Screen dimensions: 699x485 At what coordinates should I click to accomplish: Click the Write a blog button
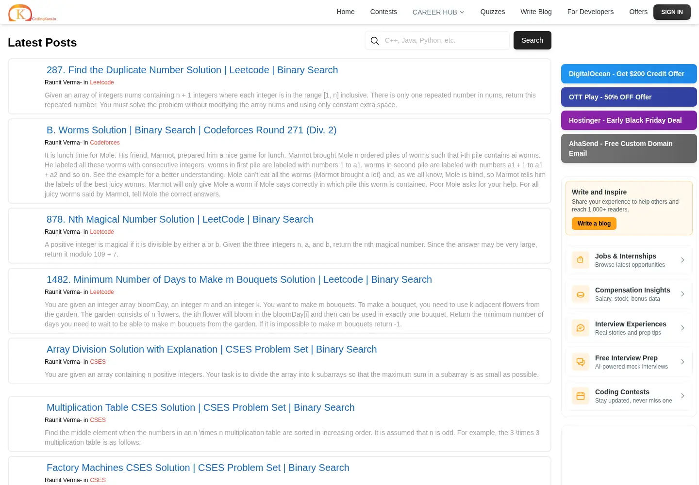[594, 224]
